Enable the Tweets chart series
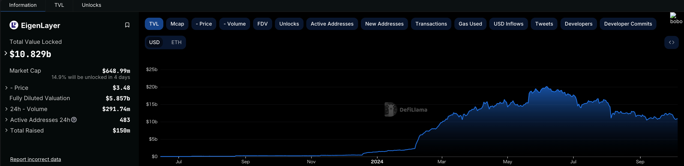 point(544,24)
